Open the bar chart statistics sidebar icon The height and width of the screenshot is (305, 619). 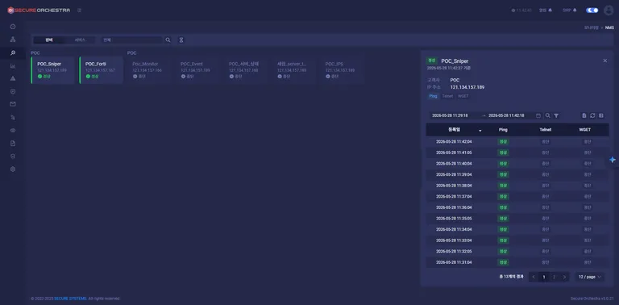pos(13,65)
